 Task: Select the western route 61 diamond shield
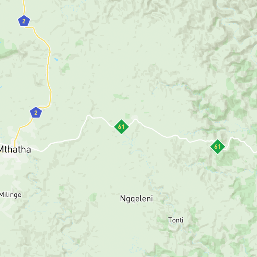pos(121,127)
